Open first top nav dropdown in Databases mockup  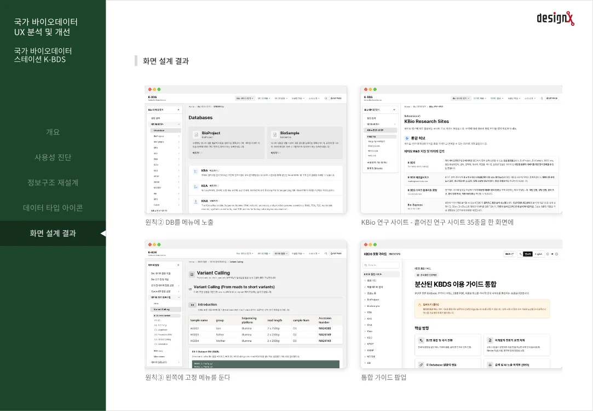click(x=244, y=99)
